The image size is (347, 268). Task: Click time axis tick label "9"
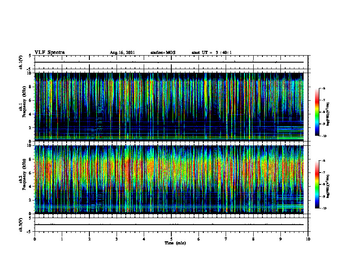click(280, 239)
